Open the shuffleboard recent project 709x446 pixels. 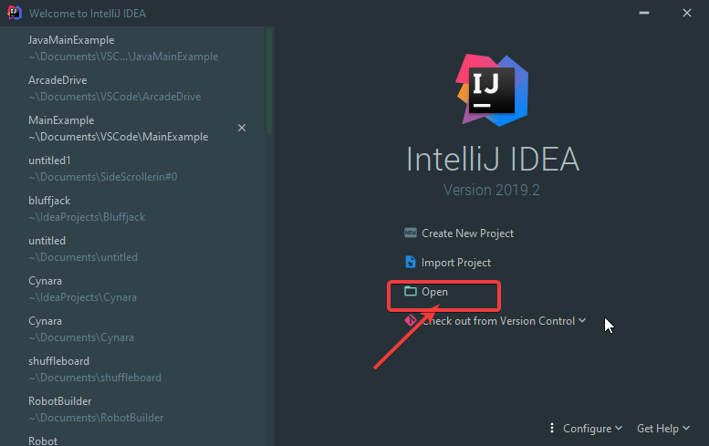[133, 368]
